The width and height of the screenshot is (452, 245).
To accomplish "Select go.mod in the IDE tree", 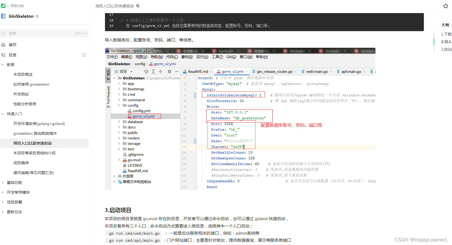I will (134, 160).
